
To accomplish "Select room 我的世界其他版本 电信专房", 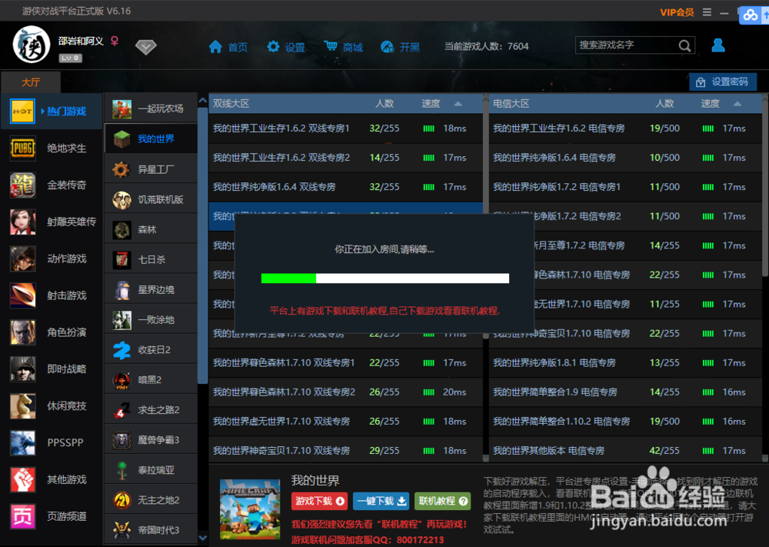I will click(625, 450).
